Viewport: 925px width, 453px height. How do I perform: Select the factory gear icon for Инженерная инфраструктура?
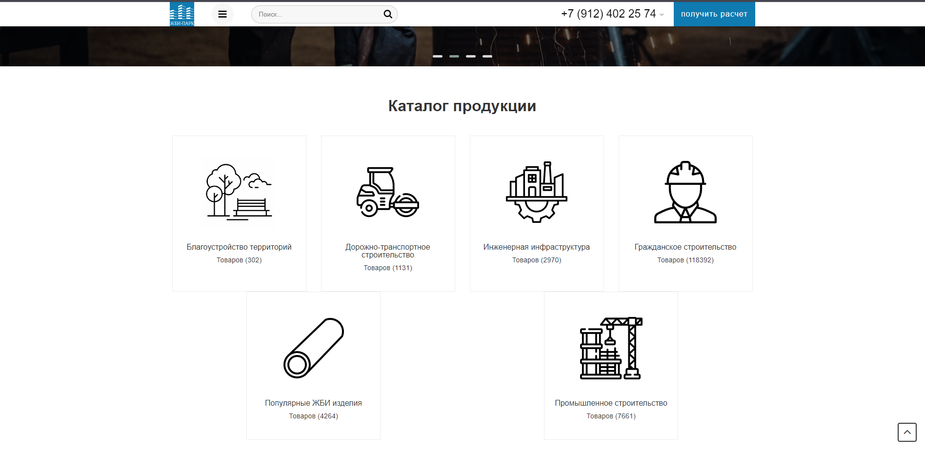536,192
